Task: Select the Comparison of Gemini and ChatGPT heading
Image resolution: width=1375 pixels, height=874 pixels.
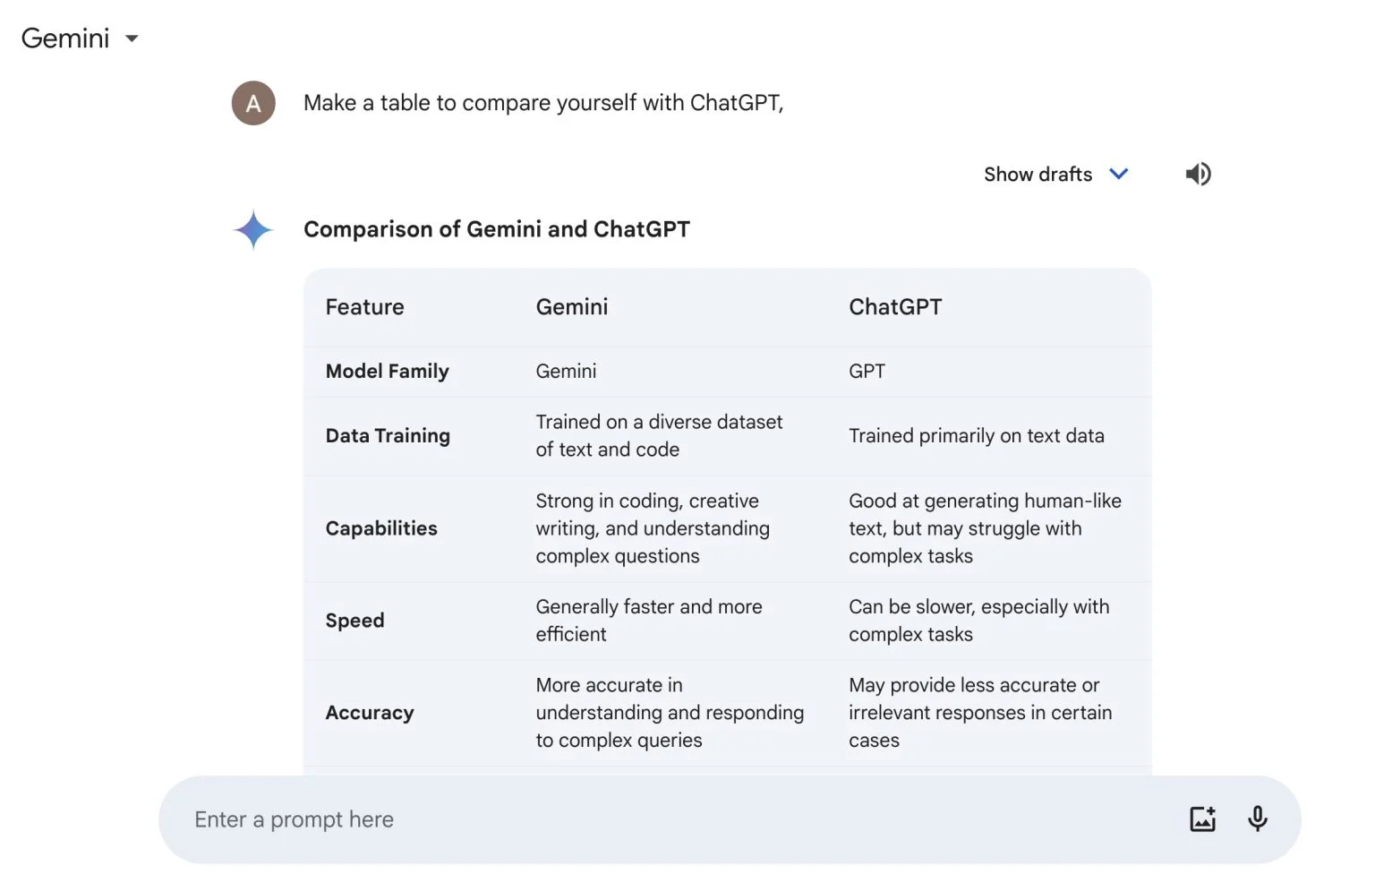Action: coord(497,229)
